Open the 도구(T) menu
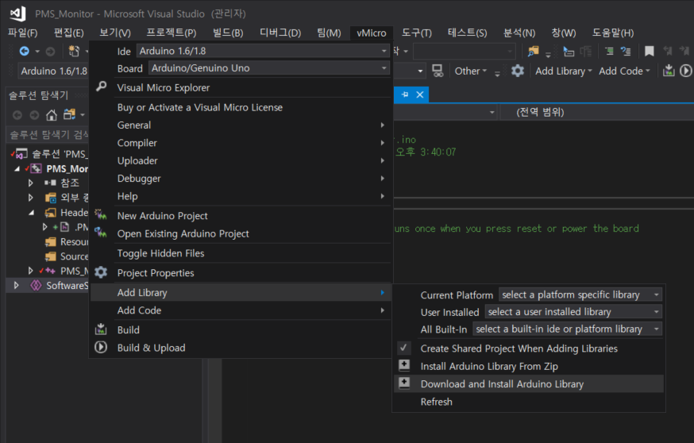The width and height of the screenshot is (694, 443). 417,33
